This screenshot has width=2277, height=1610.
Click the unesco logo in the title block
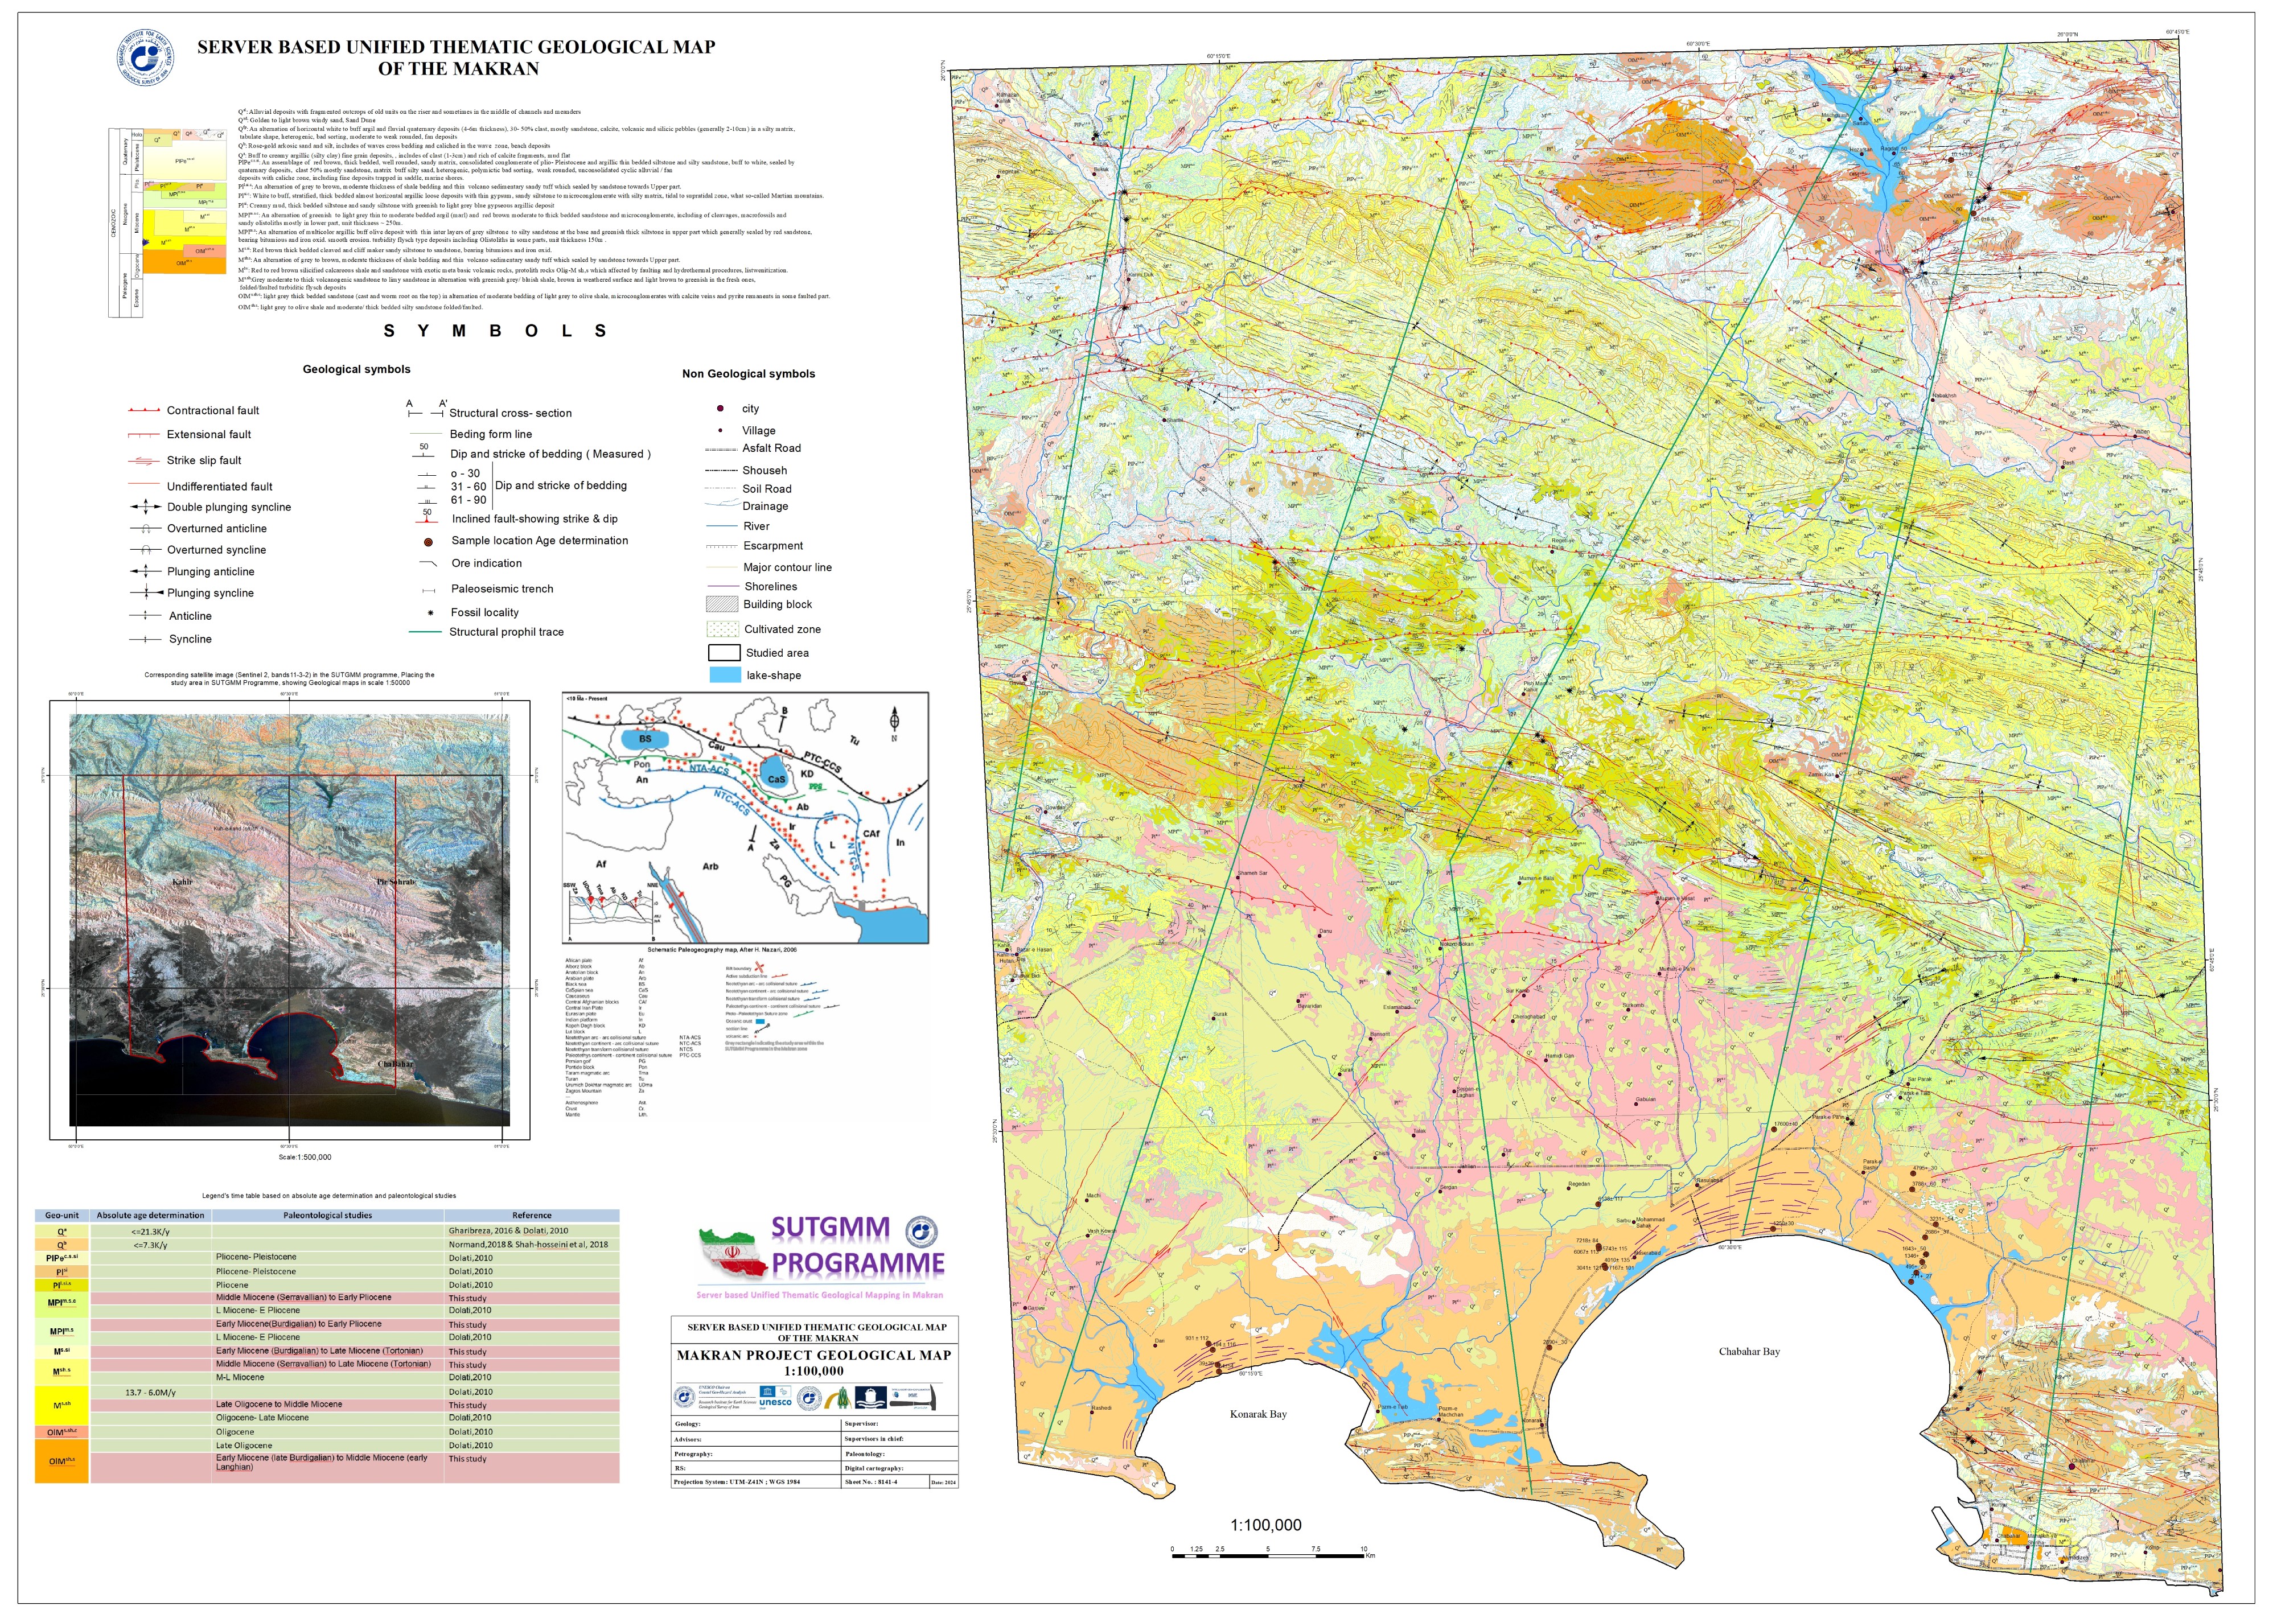click(x=775, y=1398)
